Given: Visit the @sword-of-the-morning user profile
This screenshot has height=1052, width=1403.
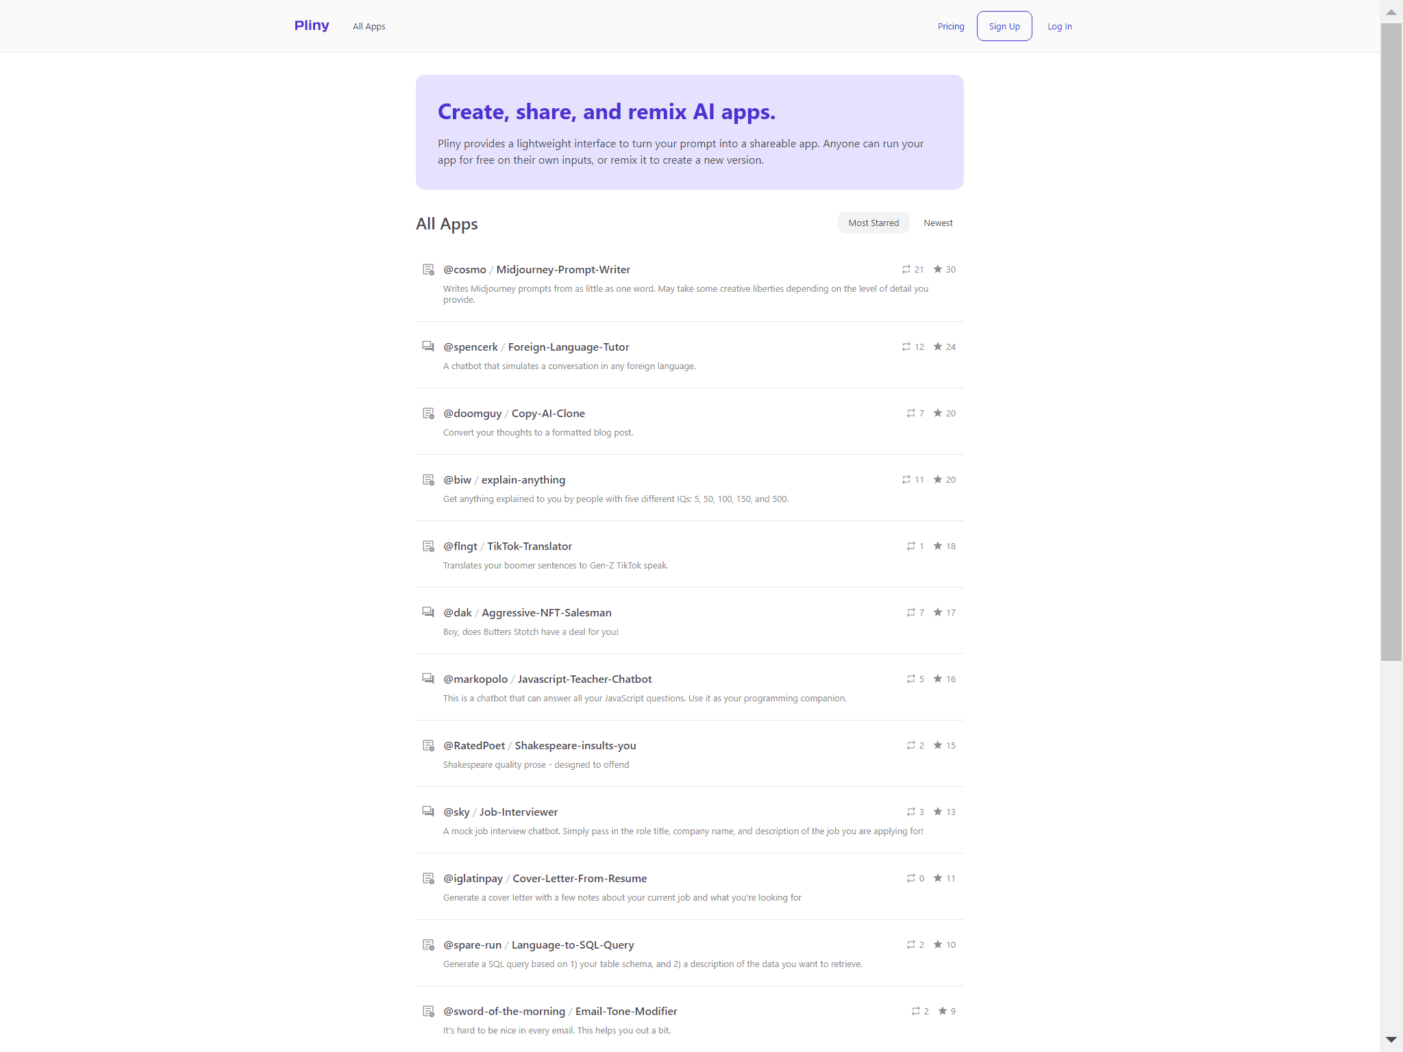Looking at the screenshot, I should 504,1012.
